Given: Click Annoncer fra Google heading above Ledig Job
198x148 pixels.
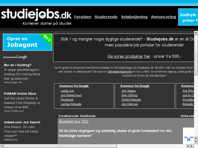Looking at the screenshot, I should pyautogui.click(x=74, y=86).
